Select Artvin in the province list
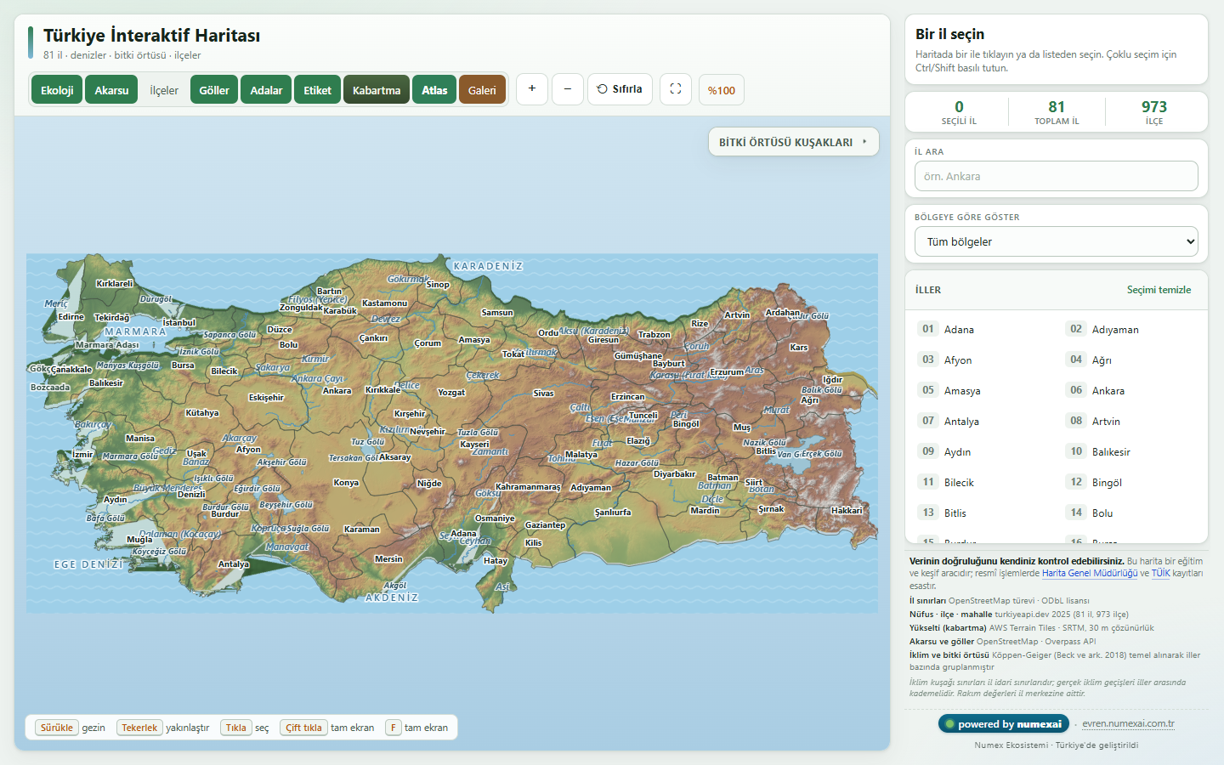 (x=1130, y=421)
